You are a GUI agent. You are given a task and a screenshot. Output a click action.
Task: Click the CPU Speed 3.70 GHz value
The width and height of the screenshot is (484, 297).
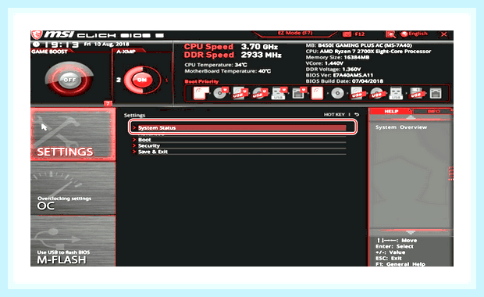[x=259, y=47]
